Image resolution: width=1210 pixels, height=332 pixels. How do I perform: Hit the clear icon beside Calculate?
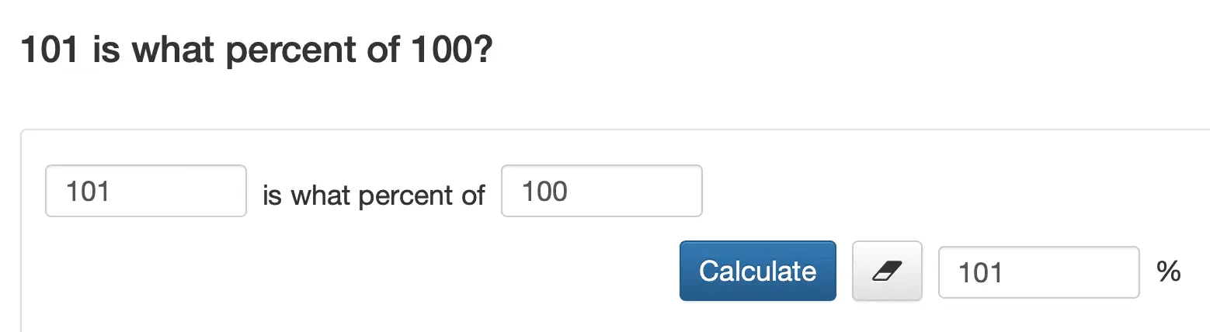(887, 271)
